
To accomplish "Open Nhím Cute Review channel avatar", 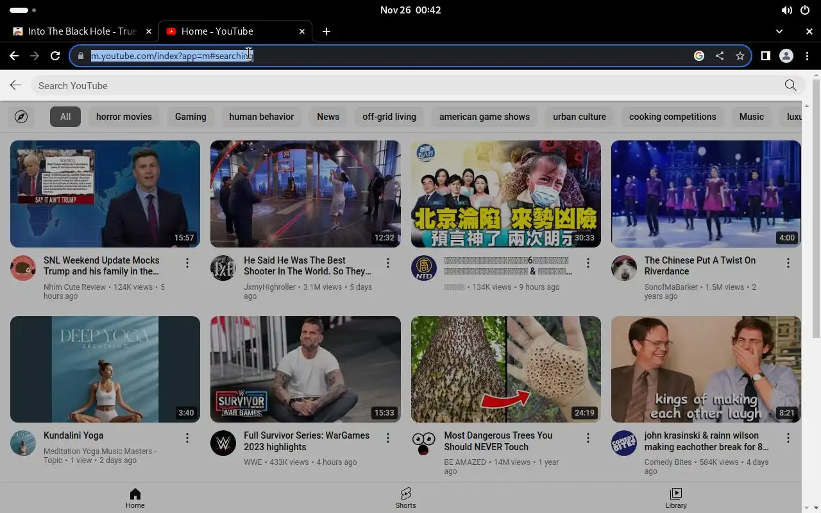I will pos(23,268).
